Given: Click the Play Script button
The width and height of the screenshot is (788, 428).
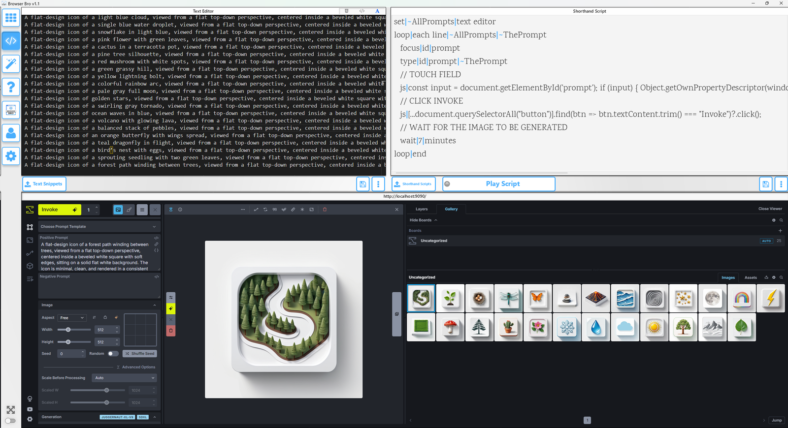Looking at the screenshot, I should (x=502, y=184).
